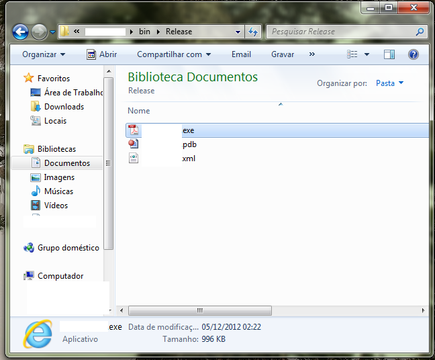Image resolution: width=435 pixels, height=360 pixels.
Task: Show more toolbar commands via overflow chevron
Action: point(312,54)
